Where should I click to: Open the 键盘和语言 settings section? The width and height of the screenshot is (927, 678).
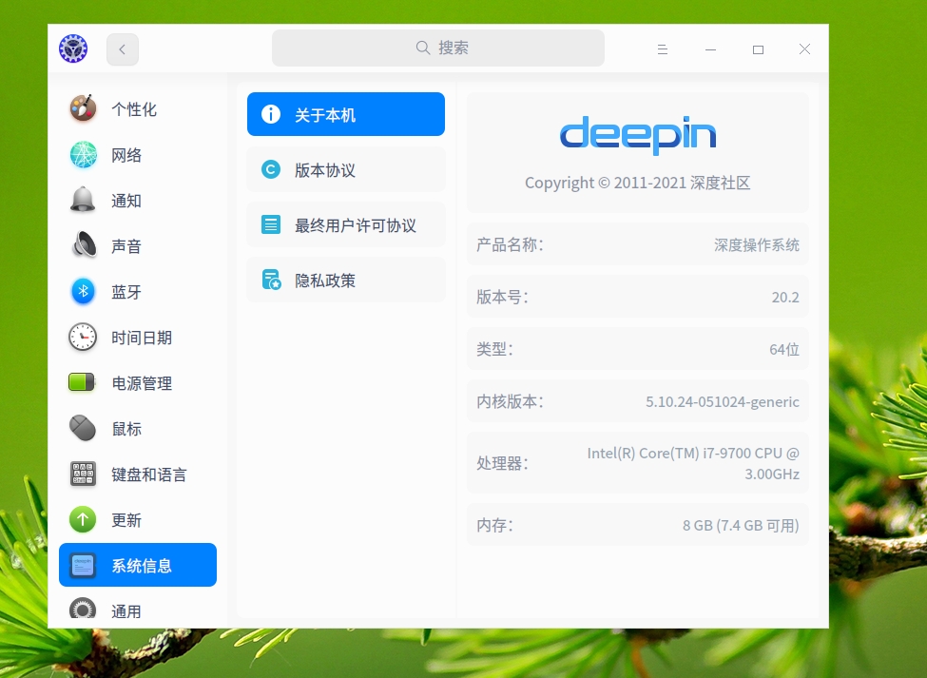coord(138,475)
